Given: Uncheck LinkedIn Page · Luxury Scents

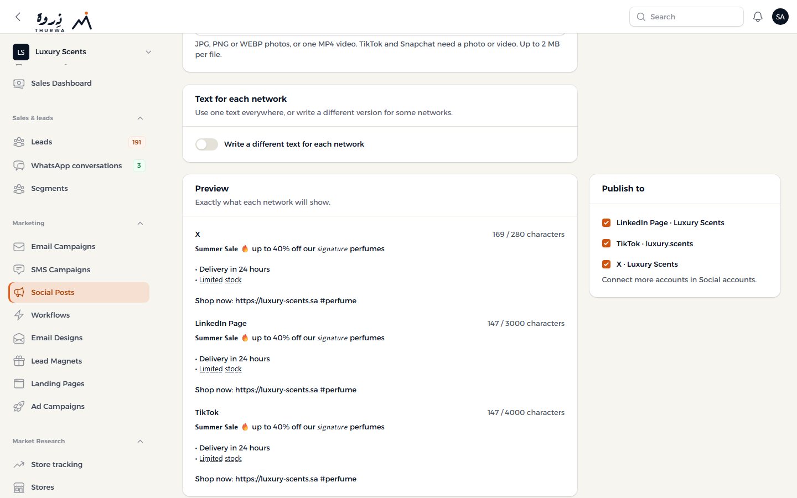Looking at the screenshot, I should (x=606, y=222).
